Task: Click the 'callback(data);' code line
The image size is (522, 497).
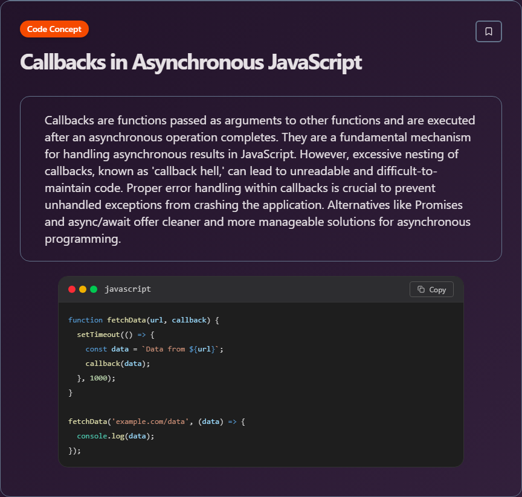Action: pyautogui.click(x=118, y=364)
